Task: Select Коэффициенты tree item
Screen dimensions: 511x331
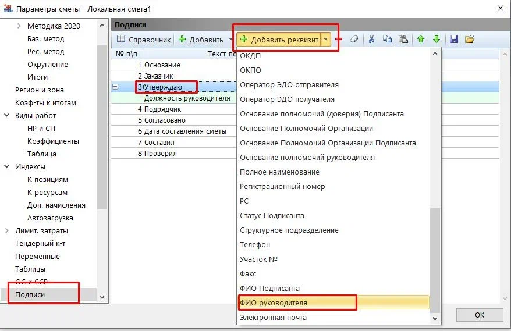Action: coord(53,141)
